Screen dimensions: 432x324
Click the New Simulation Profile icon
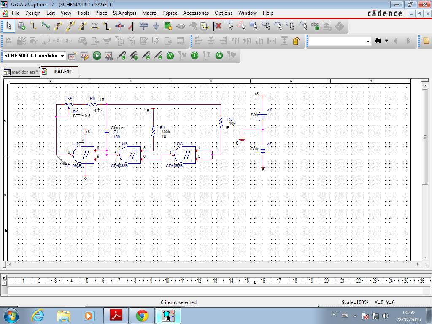pos(72,56)
